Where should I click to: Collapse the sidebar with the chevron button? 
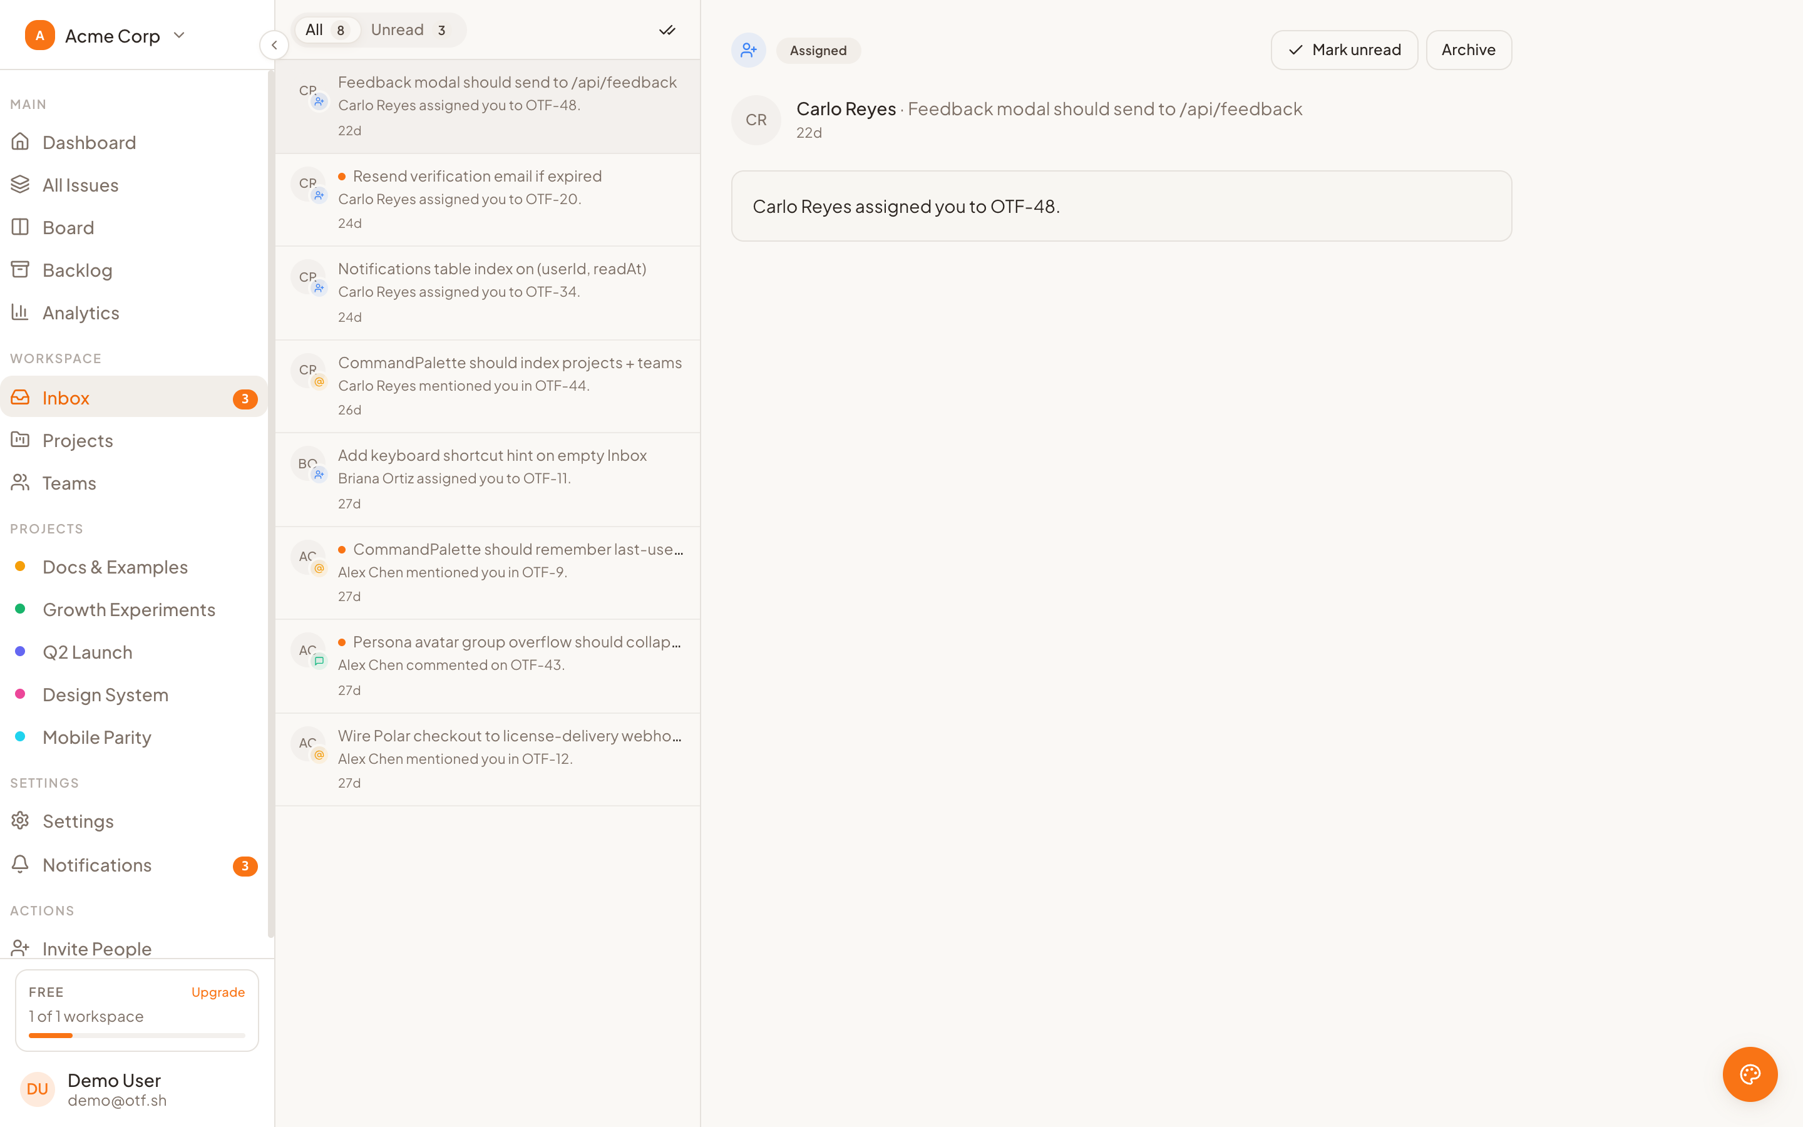coord(274,46)
